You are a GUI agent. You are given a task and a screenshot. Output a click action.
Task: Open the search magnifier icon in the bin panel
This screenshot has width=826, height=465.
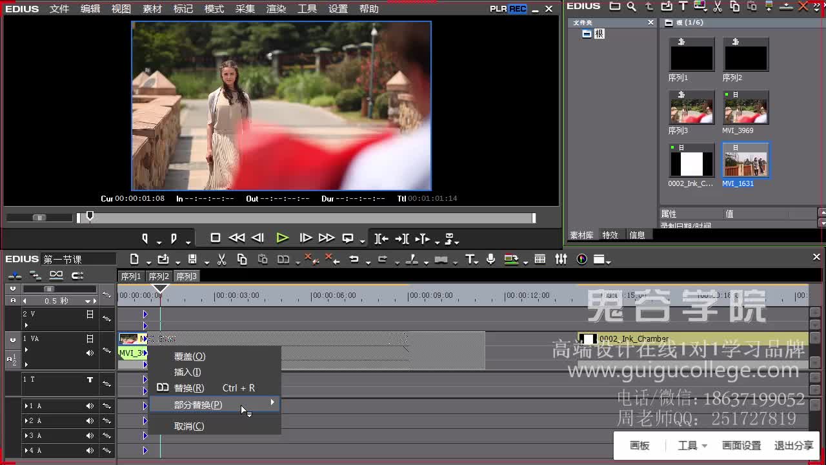[x=632, y=6]
